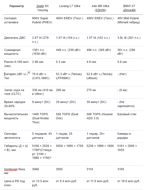This screenshot has height=190, width=145.
Task: Select the Цена в РФ под ключ label
Action: click(15, 183)
